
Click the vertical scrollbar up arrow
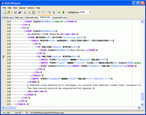[142, 22]
